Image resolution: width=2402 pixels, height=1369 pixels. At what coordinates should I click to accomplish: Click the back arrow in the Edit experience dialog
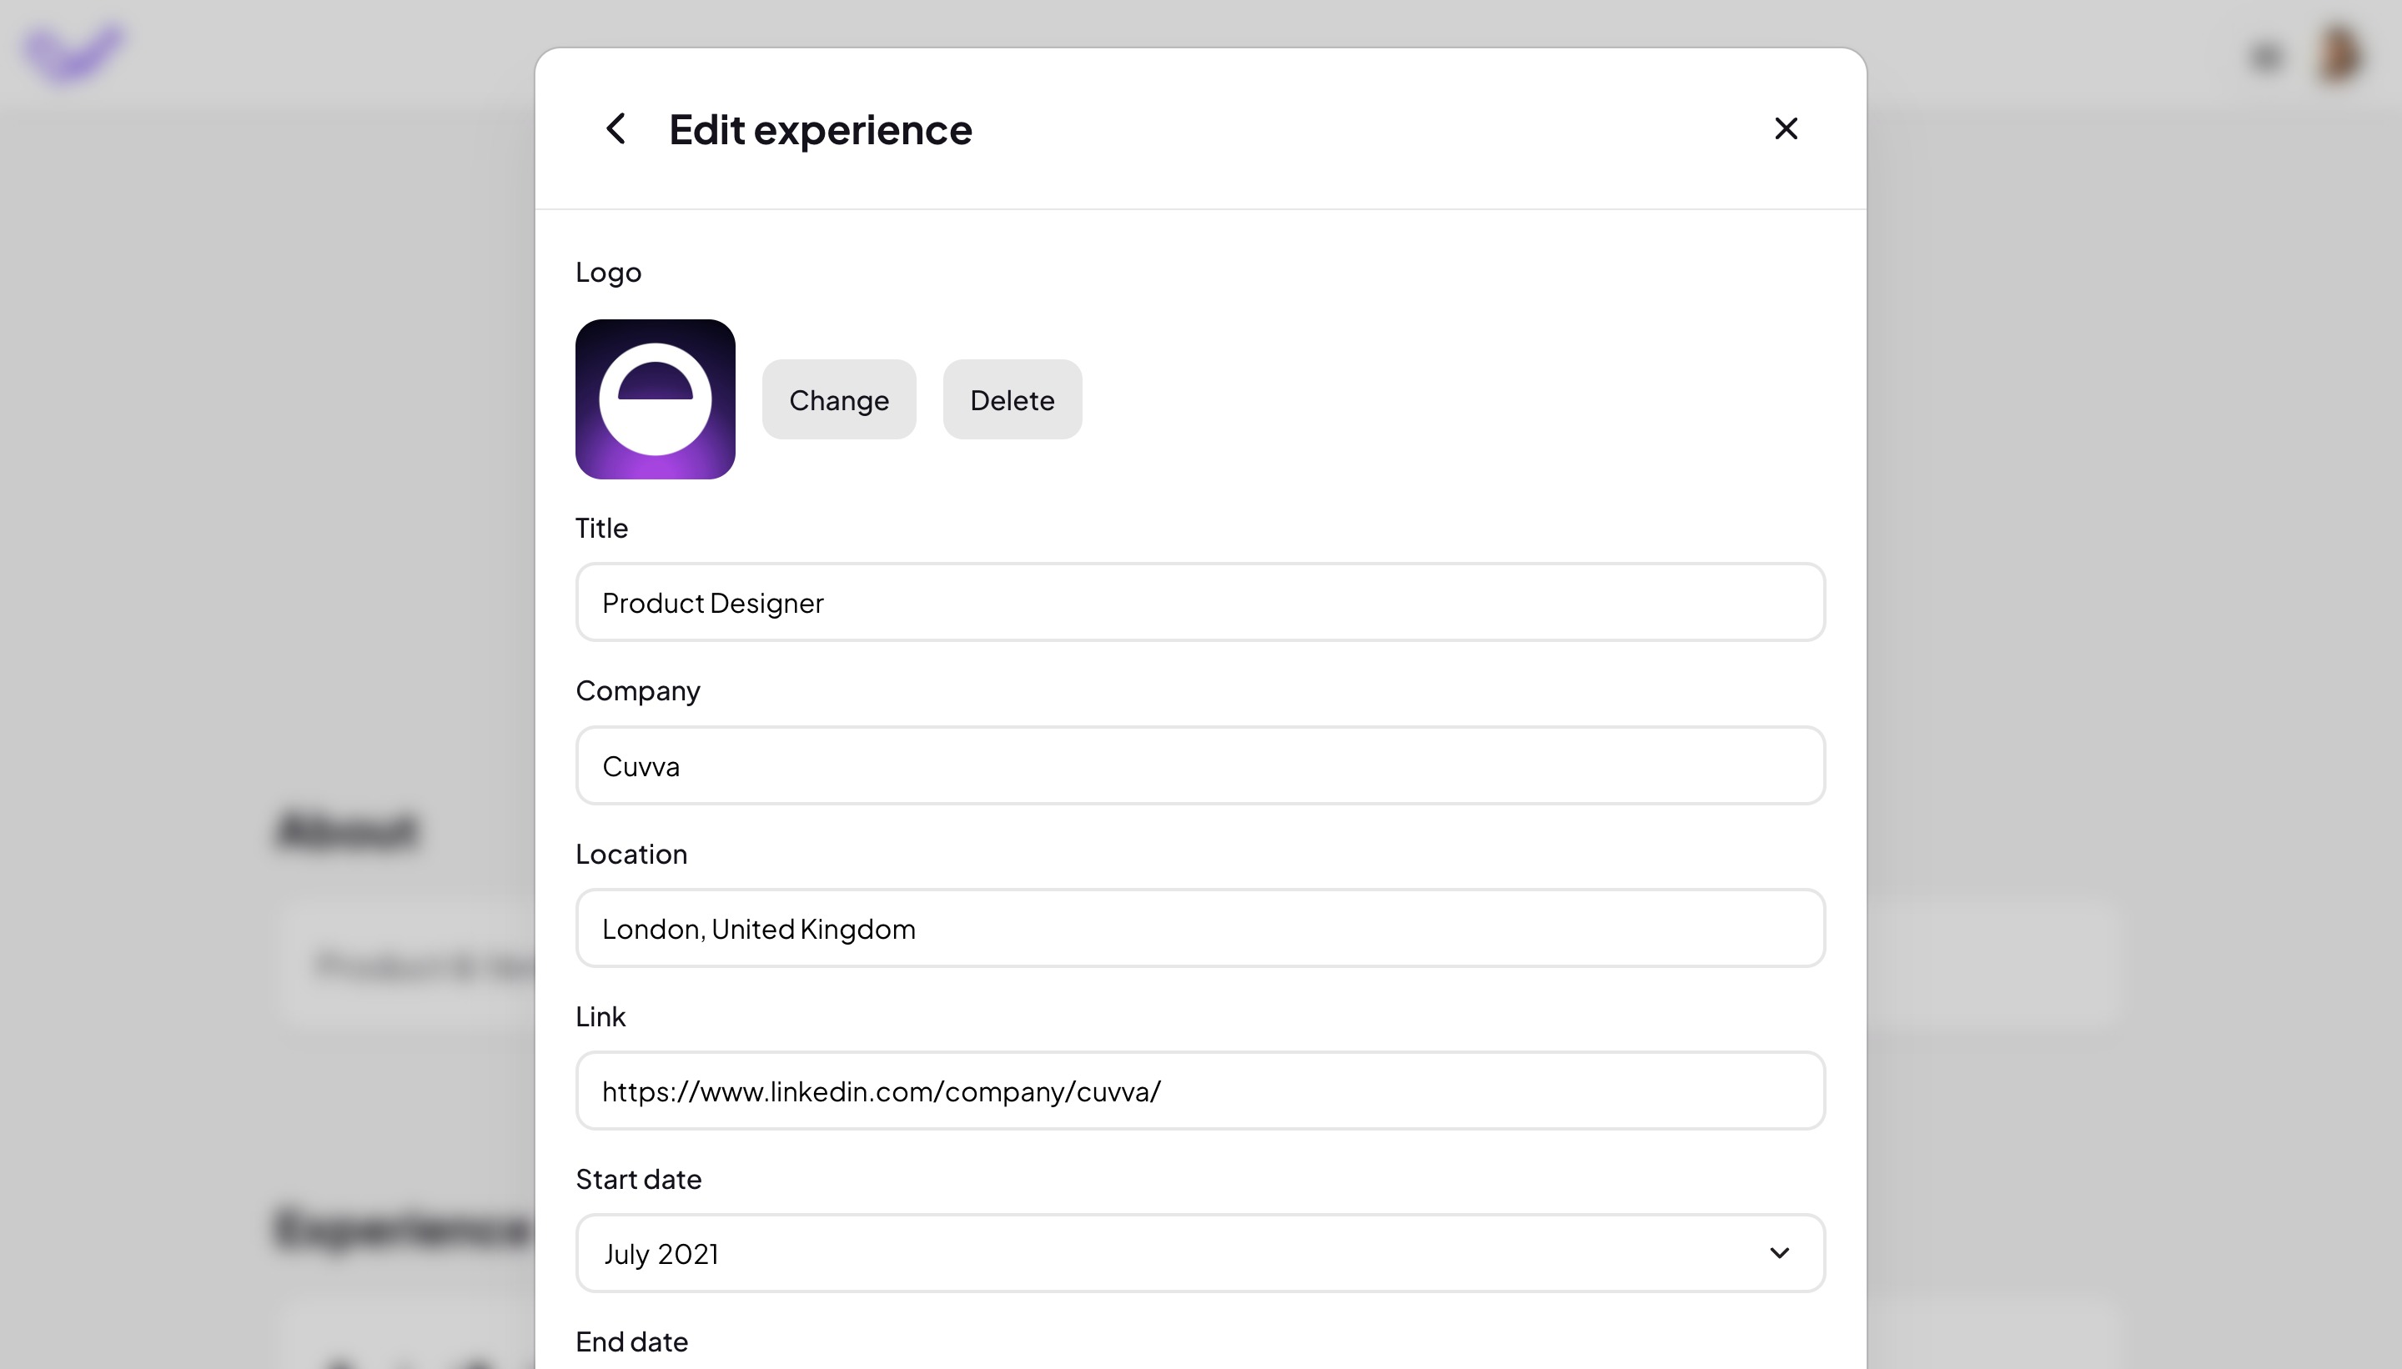pos(617,129)
